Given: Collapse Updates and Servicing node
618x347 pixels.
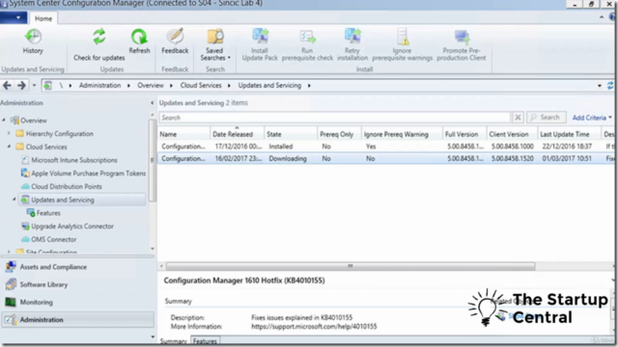Looking at the screenshot, I should [14, 200].
